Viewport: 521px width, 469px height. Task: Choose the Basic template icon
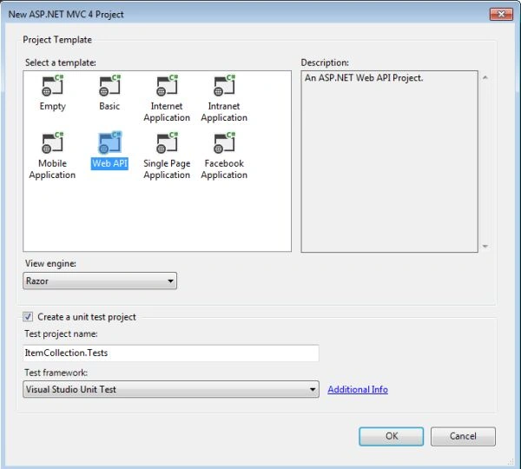(x=109, y=85)
